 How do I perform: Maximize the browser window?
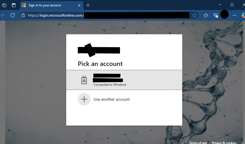click(232, 5)
